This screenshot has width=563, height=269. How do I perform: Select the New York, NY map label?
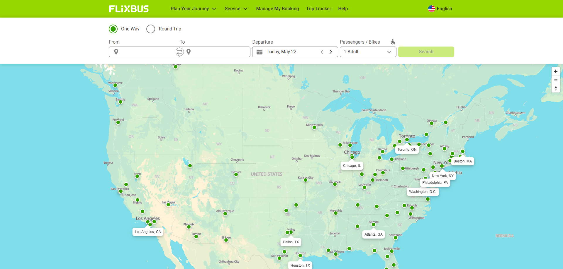(x=443, y=176)
